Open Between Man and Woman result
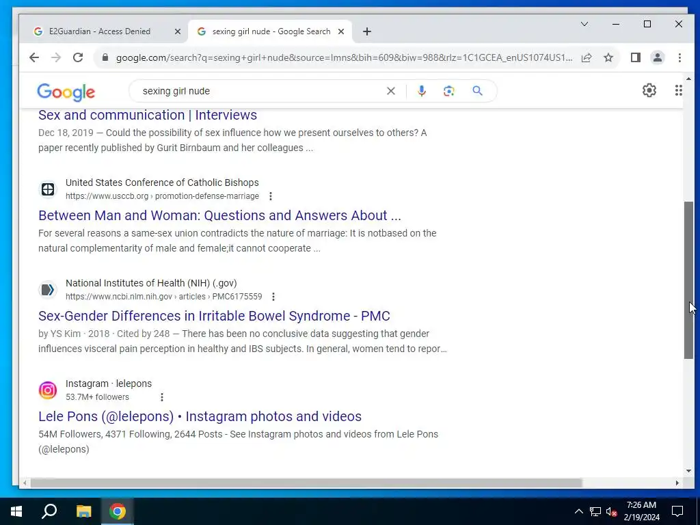This screenshot has width=700, height=525. pyautogui.click(x=219, y=215)
